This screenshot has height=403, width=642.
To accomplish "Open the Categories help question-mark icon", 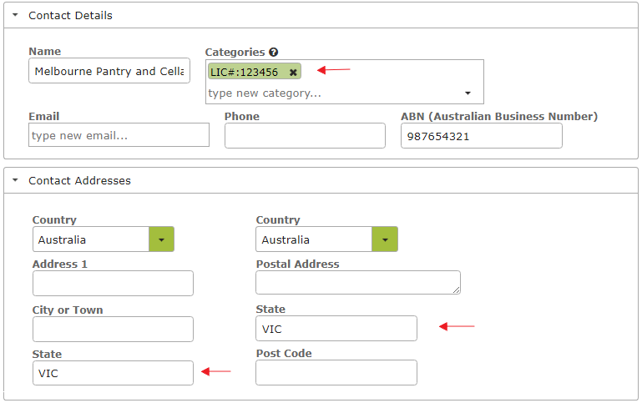I will coord(274,52).
